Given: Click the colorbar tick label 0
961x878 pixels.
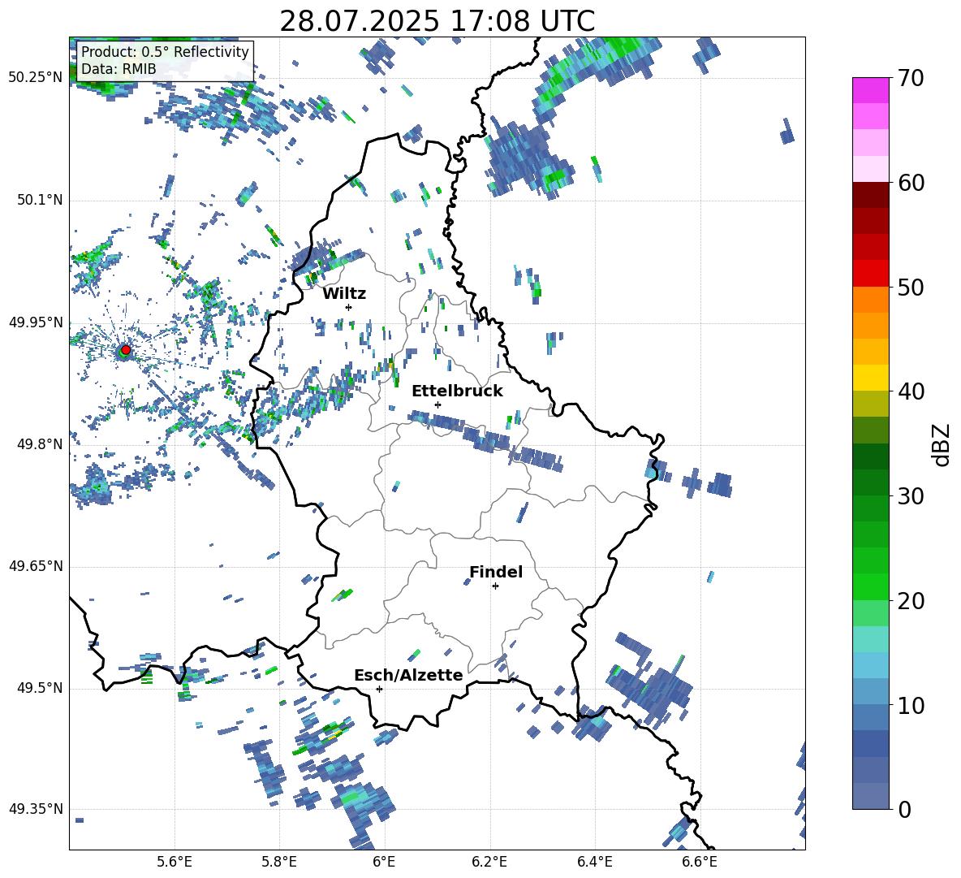Looking at the screenshot, I should tap(904, 809).
